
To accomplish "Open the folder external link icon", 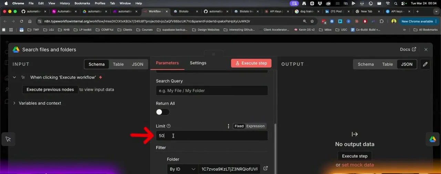I will (x=266, y=168).
